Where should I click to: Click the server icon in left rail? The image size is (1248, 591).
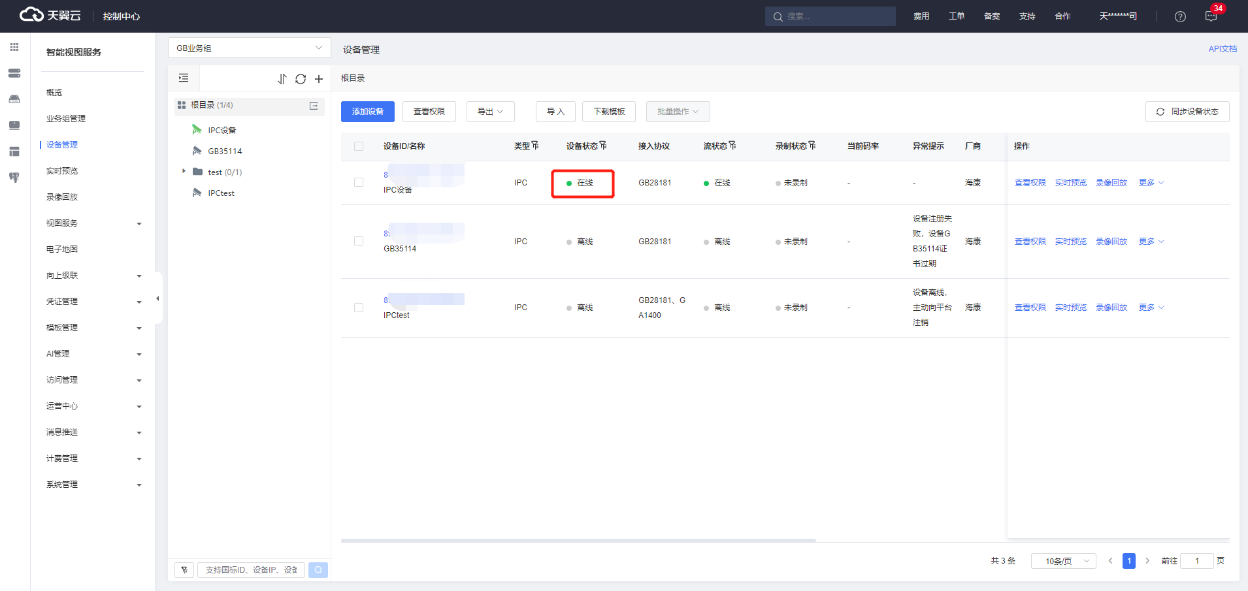click(14, 73)
